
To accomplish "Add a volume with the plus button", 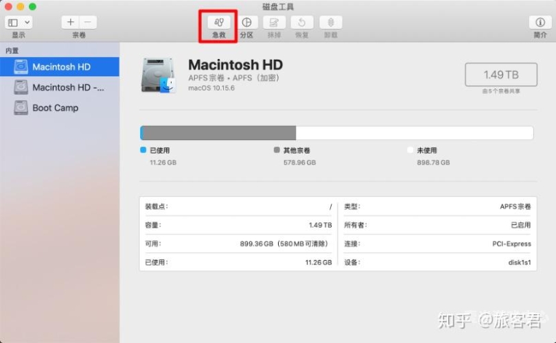I will coord(70,22).
